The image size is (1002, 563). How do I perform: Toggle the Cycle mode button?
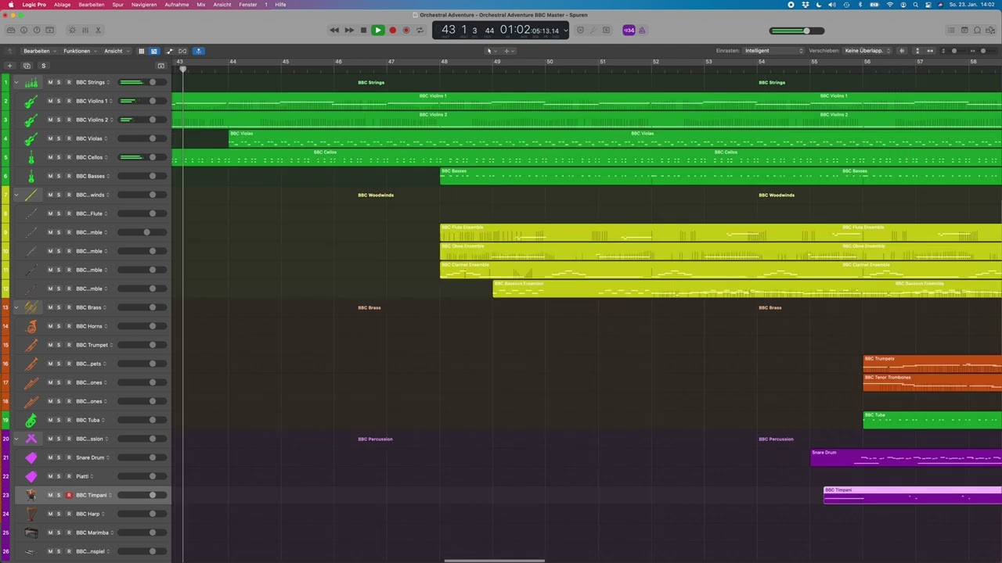click(420, 30)
